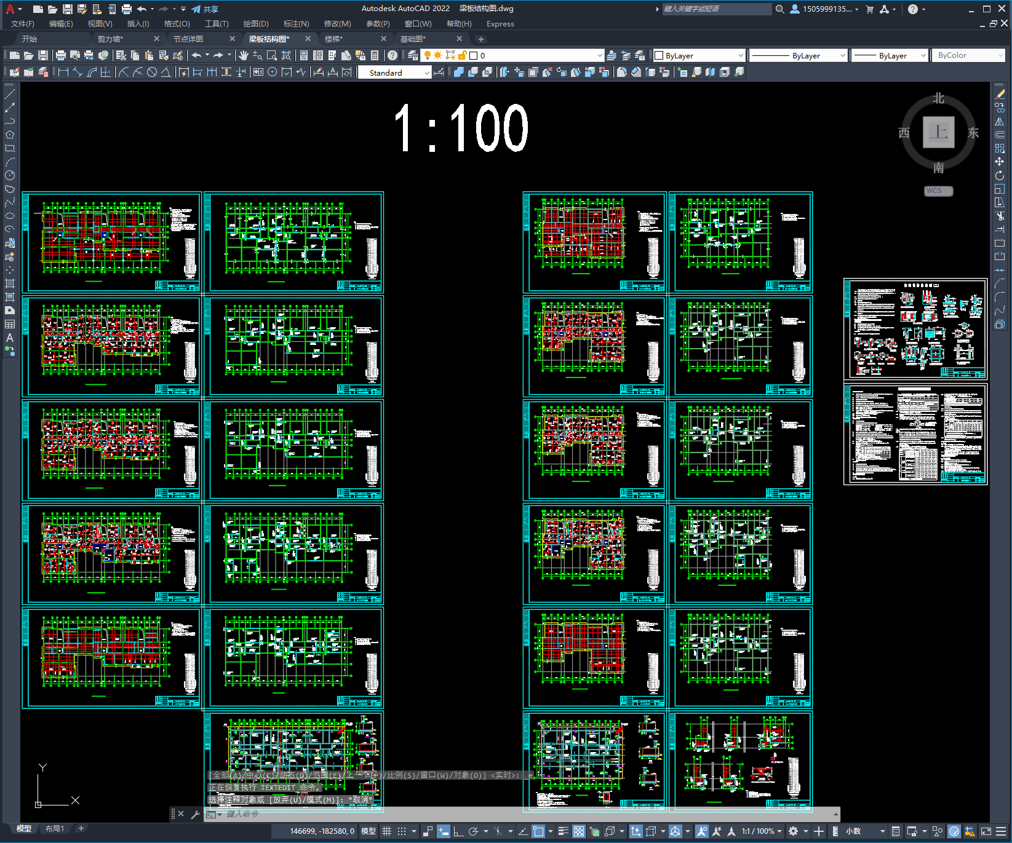The width and height of the screenshot is (1012, 843).
Task: Click the Customize wrench icon in command line
Action: 196,814
